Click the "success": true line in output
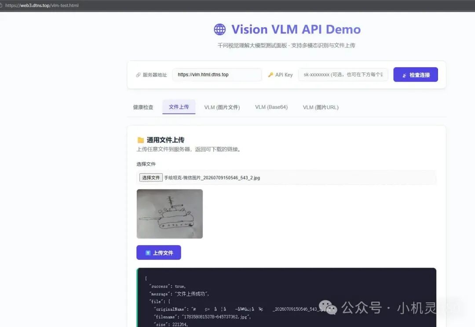This screenshot has width=475, height=327. coord(168,286)
